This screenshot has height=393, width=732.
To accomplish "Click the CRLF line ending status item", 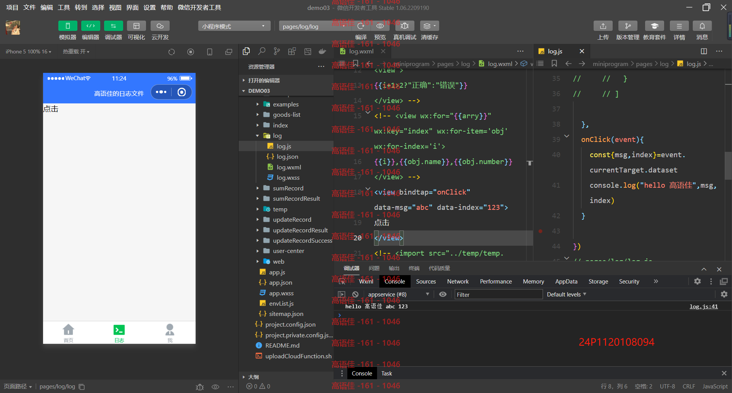I will (689, 387).
